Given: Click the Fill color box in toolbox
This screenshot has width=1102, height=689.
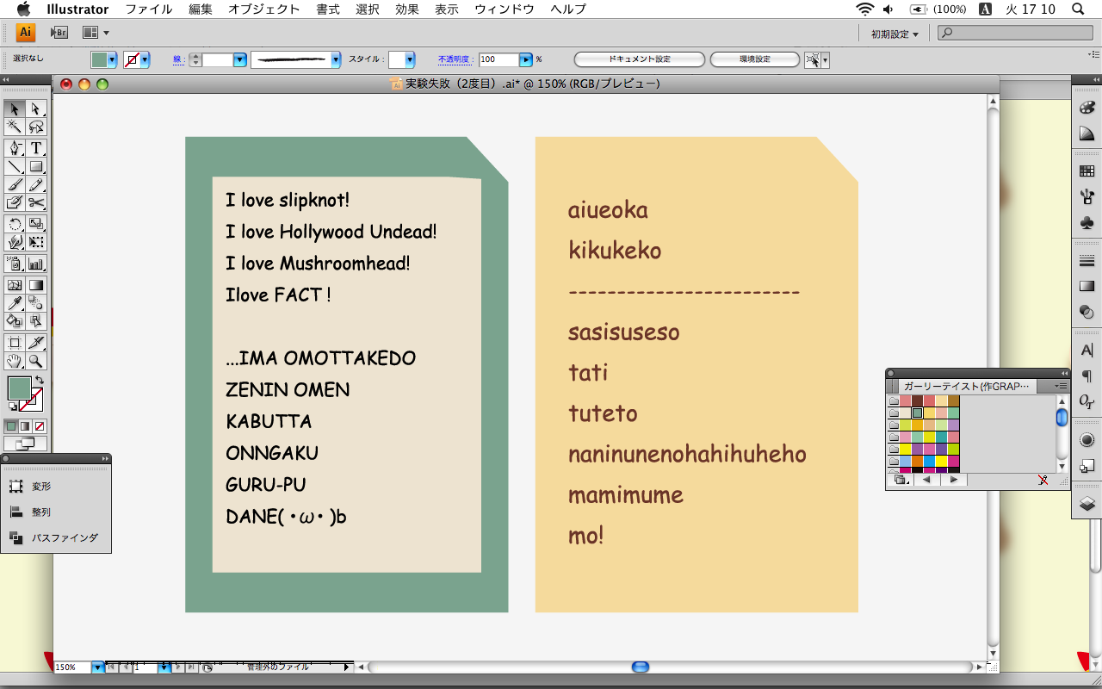Looking at the screenshot, I should 20,388.
